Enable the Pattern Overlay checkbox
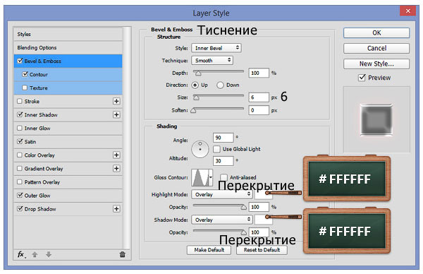This screenshot has width=423, height=274. [20, 182]
